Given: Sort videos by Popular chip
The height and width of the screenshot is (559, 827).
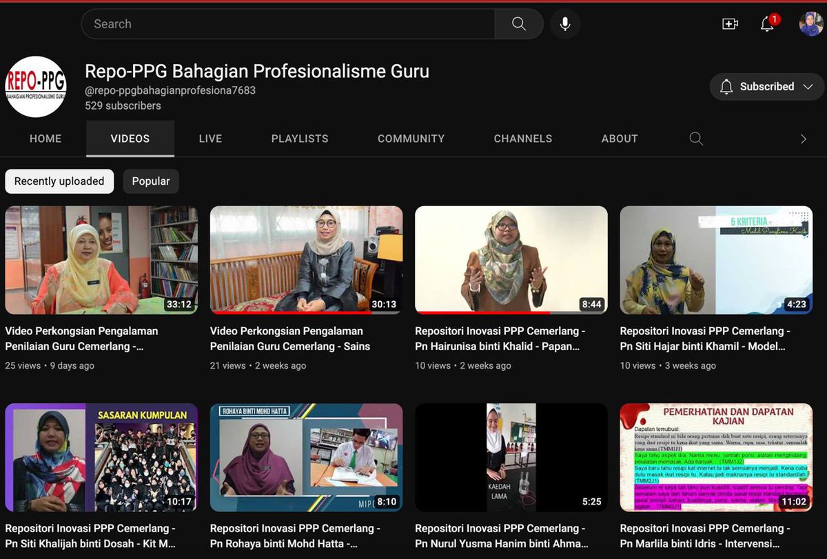Looking at the screenshot, I should pyautogui.click(x=151, y=181).
